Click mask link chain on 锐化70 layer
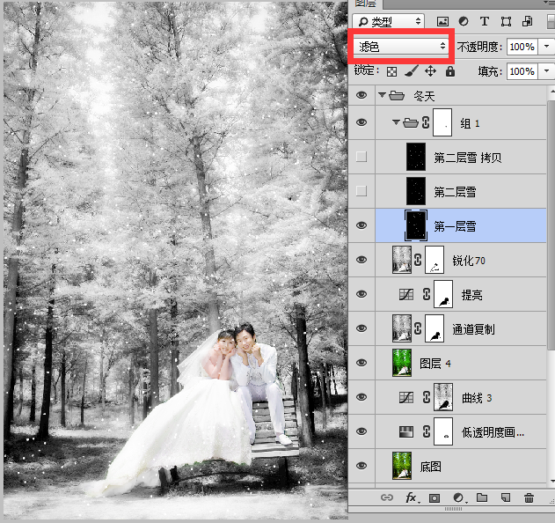 click(x=418, y=260)
